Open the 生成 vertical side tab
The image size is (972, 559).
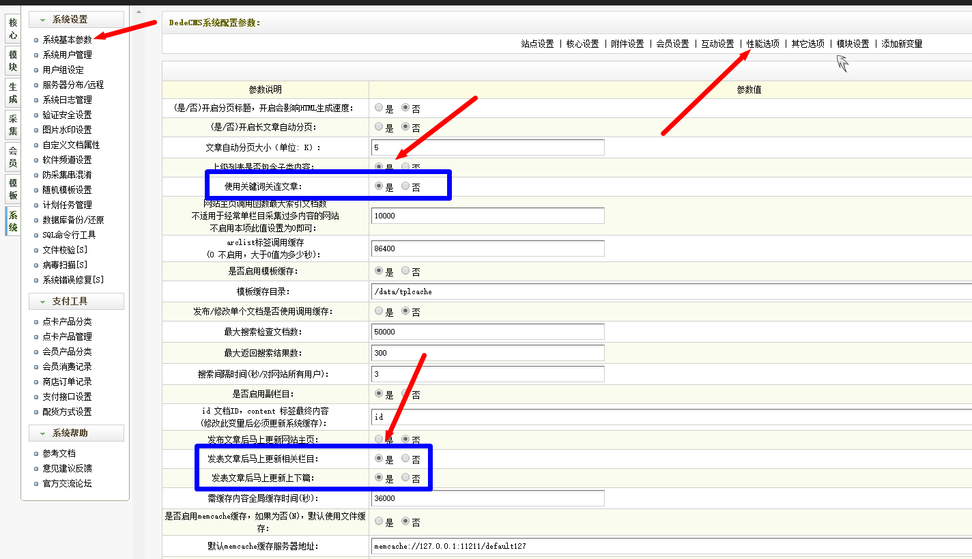(12, 94)
